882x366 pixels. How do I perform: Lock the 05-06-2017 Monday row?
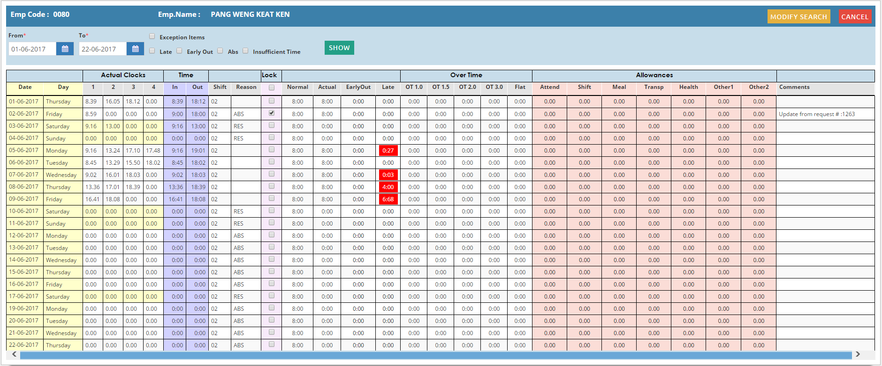click(x=272, y=150)
